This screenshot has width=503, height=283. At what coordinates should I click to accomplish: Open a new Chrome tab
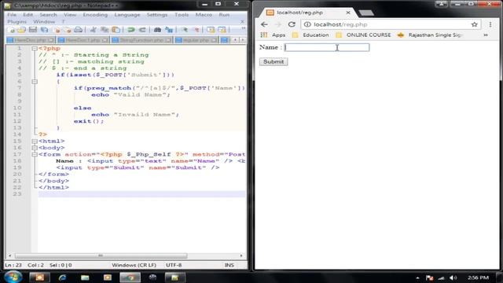pos(366,13)
